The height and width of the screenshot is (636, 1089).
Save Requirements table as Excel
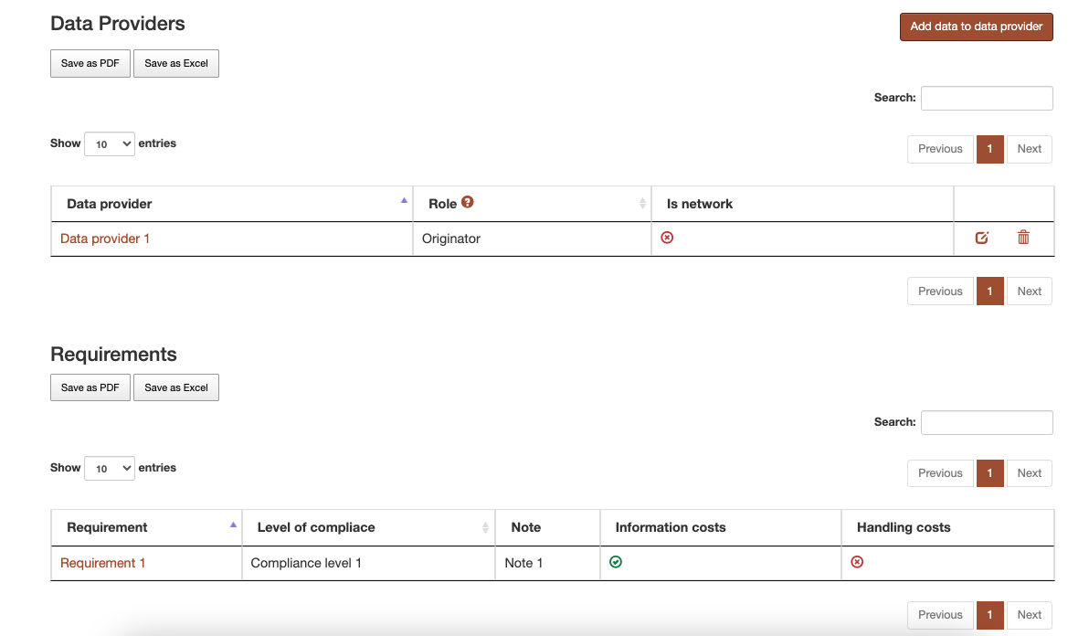pos(176,387)
